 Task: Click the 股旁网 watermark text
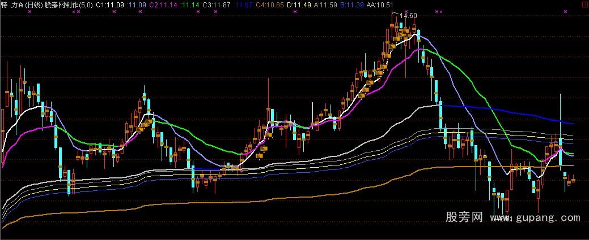[x=464, y=217]
